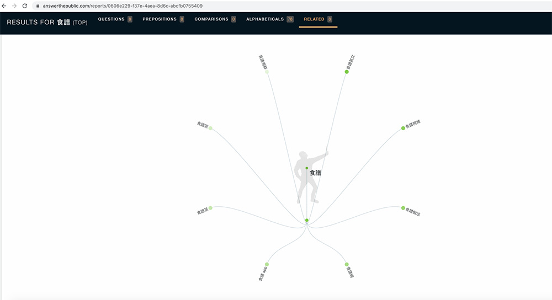Click the center 食譜 keyword text

click(x=315, y=173)
